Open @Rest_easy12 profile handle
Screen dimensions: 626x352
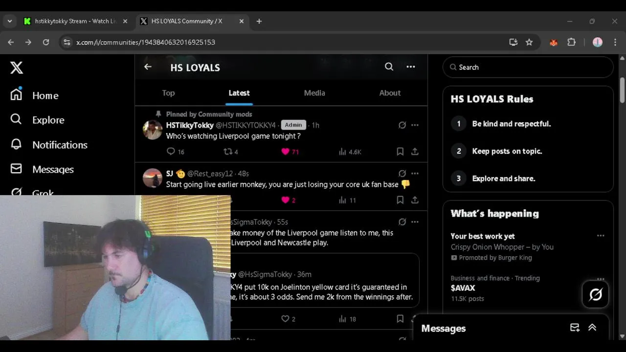(x=210, y=174)
